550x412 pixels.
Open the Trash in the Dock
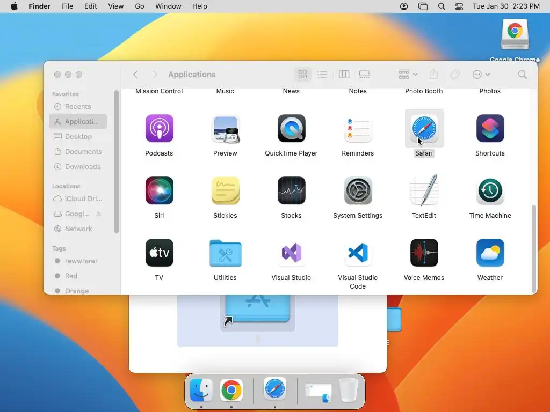[x=348, y=391]
